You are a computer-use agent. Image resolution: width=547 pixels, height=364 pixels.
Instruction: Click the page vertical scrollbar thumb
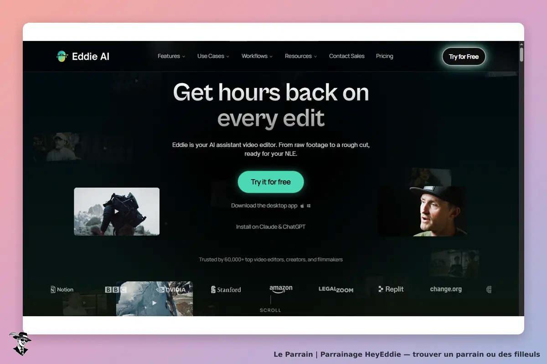coord(521,54)
